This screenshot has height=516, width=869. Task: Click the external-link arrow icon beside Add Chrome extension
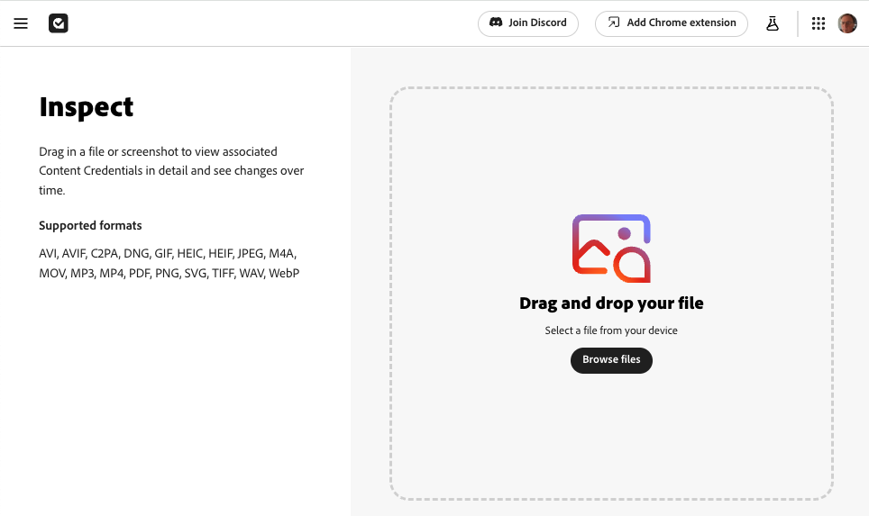click(x=614, y=23)
